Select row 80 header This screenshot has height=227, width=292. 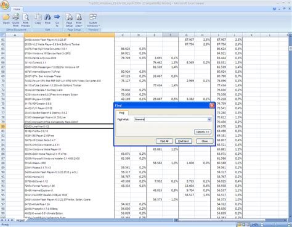[x=3, y=126]
